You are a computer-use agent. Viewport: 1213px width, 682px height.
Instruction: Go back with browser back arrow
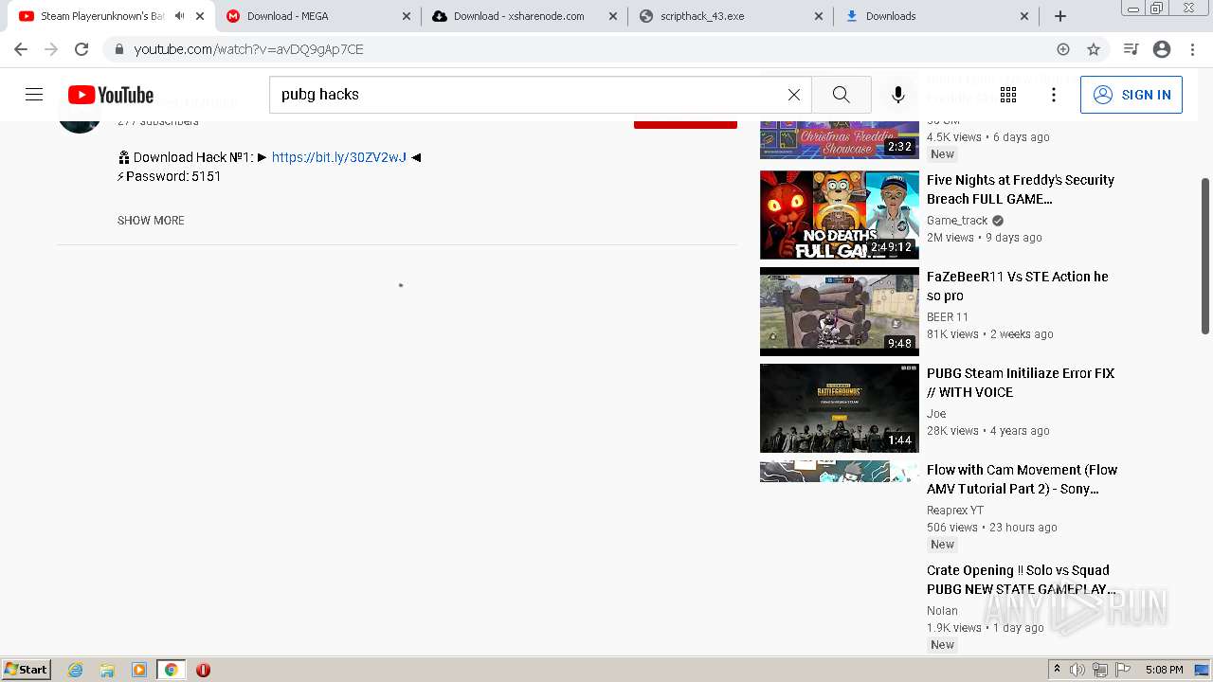[21, 49]
